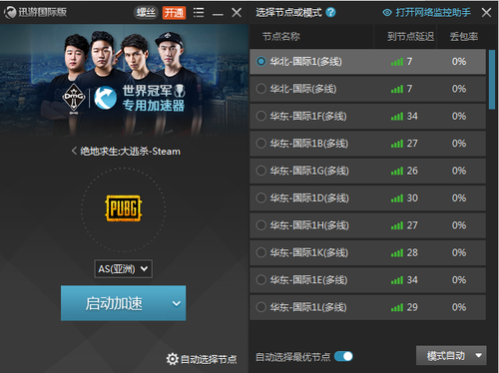499x373 pixels.
Task: Click signal bars icon of 华东-国际1K(多线)
Action: tap(397, 252)
